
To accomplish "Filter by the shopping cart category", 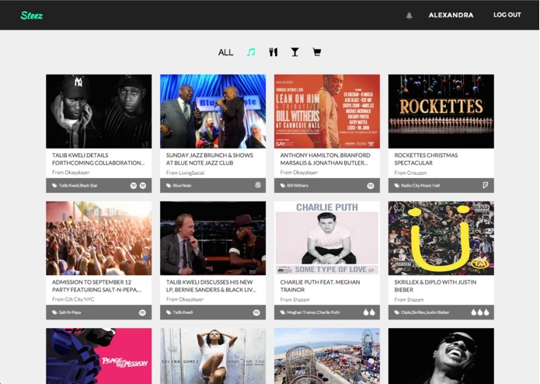I will click(317, 52).
